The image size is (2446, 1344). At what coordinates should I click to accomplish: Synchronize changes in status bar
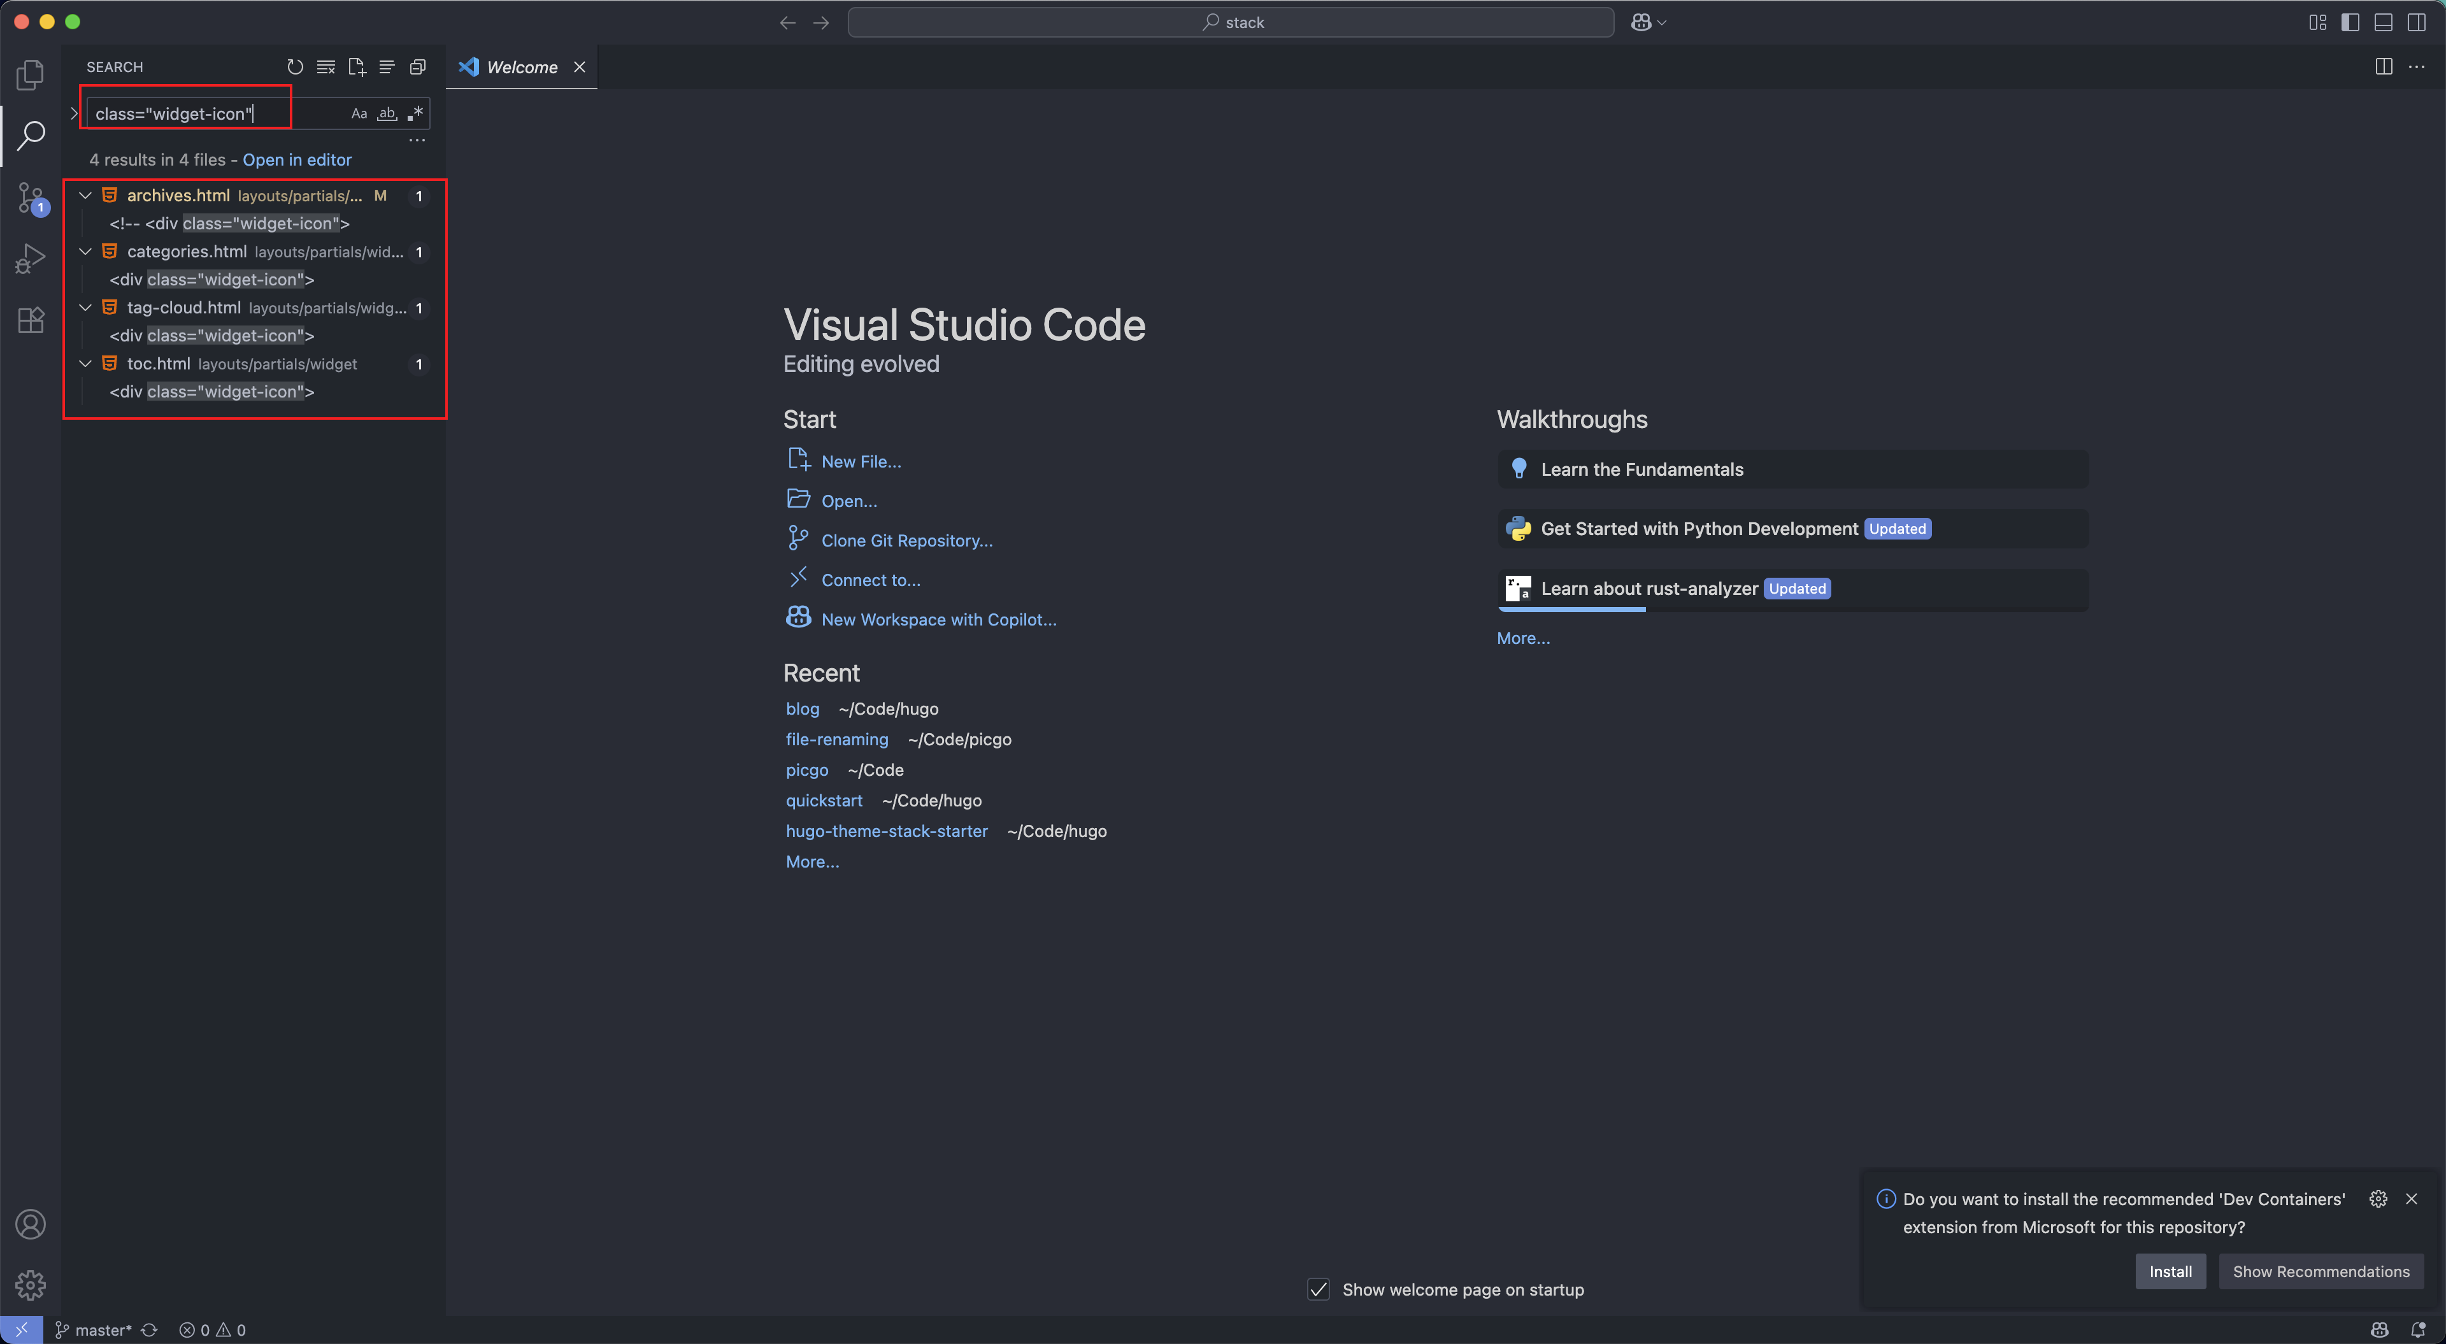coord(149,1330)
